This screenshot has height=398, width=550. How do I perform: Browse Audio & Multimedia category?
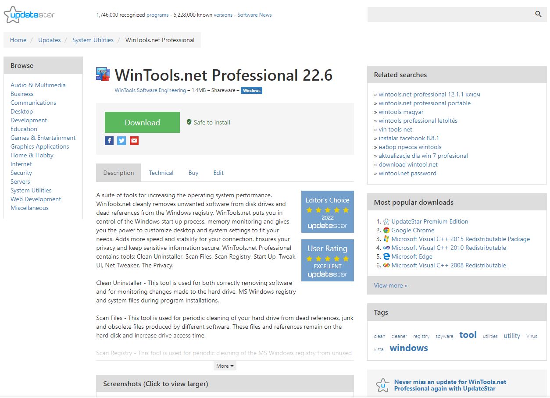point(38,85)
